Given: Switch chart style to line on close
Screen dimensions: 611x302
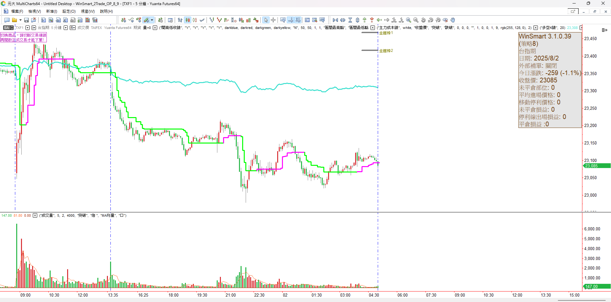Looking at the screenshot, I should (202, 20).
